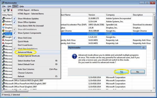157x98 pixels.
Task: Select Microsoft Office Proof (English) 2007 row
Action: (x=21, y=87)
